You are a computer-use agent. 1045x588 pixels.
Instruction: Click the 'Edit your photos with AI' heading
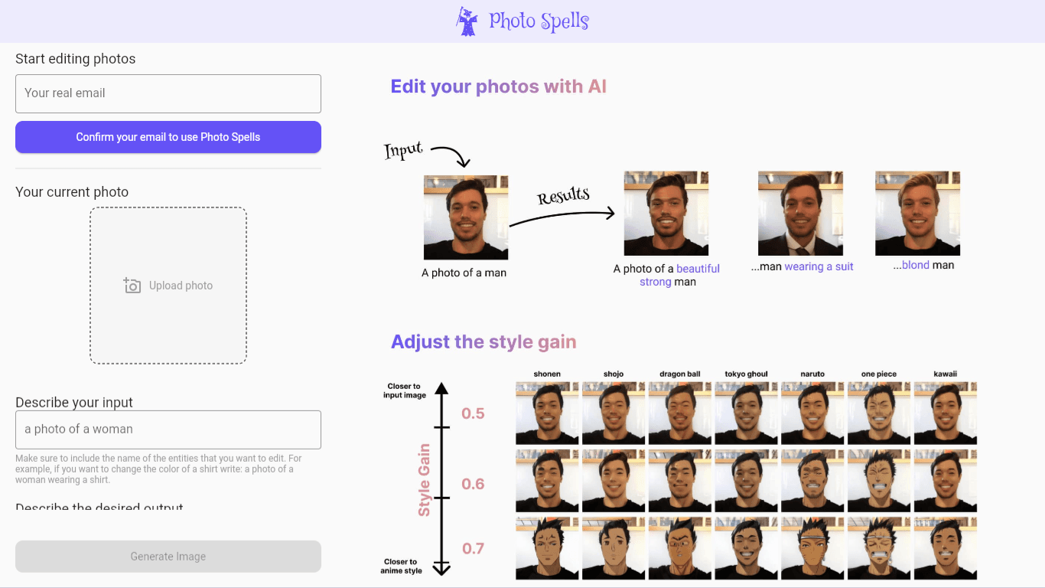[x=499, y=87]
